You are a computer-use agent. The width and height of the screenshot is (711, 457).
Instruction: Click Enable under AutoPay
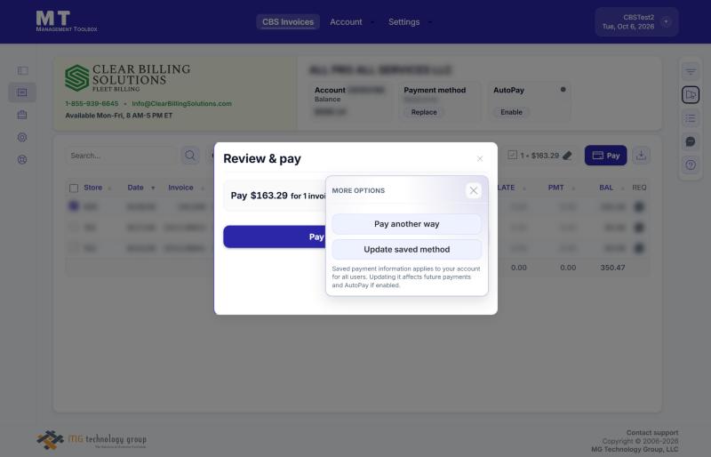coord(511,112)
